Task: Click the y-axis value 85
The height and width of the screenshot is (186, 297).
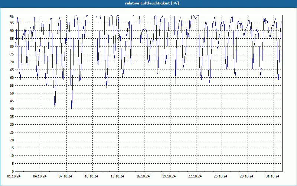Action: tap(12, 39)
